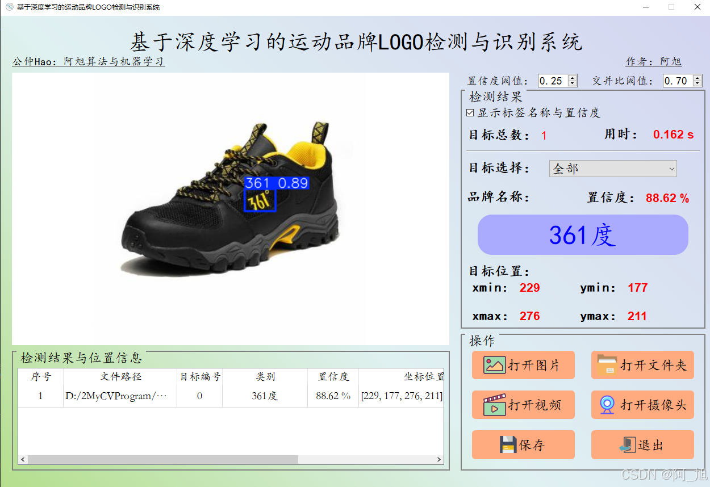710x487 pixels.
Task: Click the 置信度 column header in table
Action: [x=333, y=376]
